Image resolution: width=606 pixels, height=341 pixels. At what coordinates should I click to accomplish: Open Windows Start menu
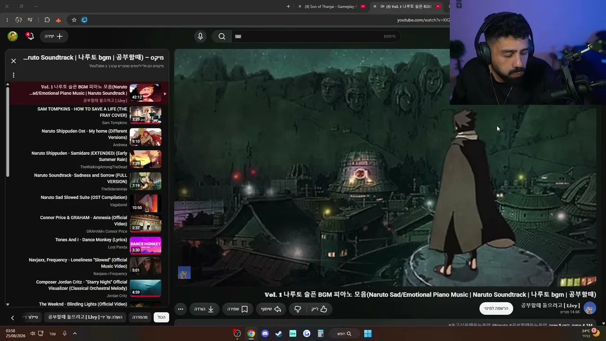pyautogui.click(x=368, y=333)
